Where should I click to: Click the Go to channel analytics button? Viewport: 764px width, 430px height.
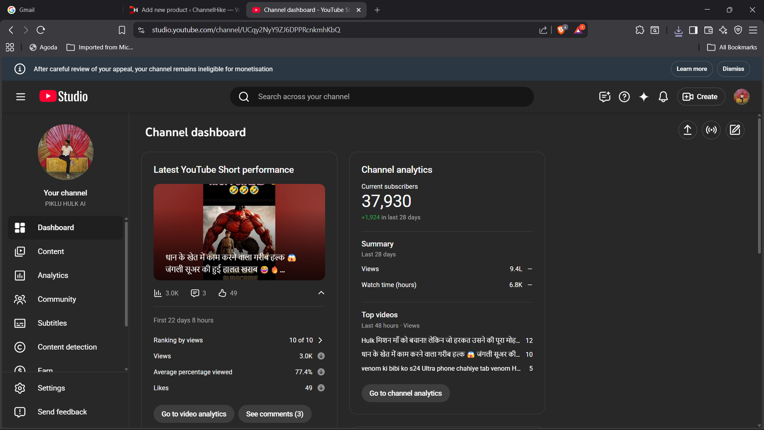[x=405, y=393]
